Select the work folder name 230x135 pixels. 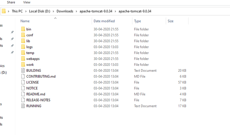tap(30, 65)
